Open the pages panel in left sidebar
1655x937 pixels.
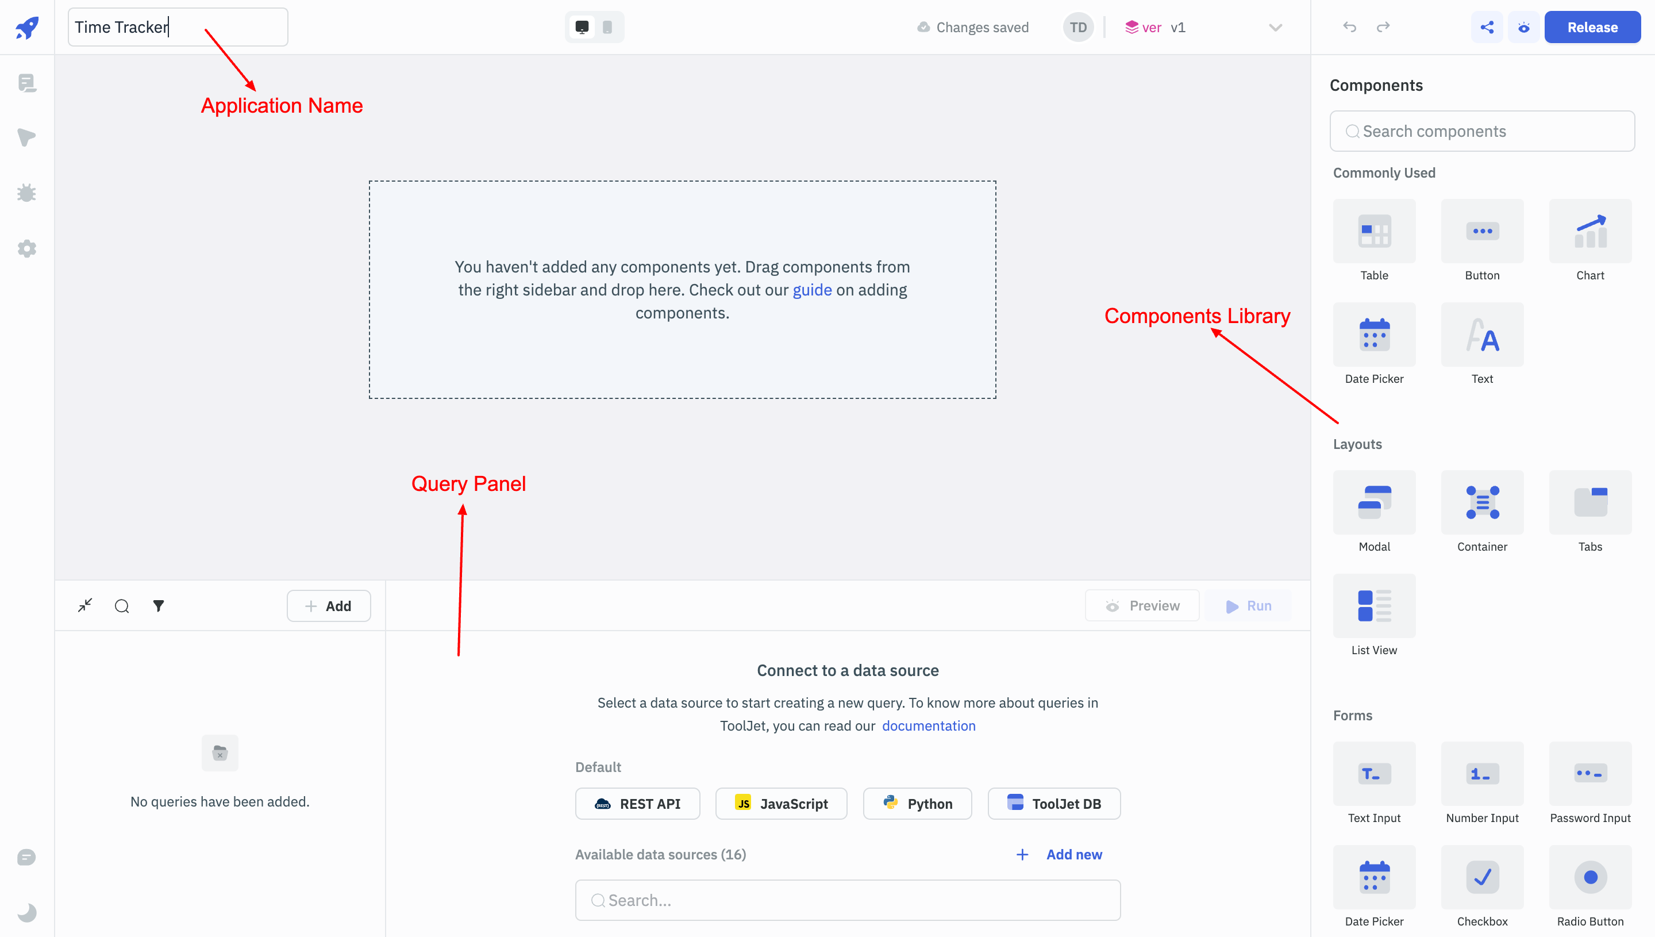pos(27,83)
